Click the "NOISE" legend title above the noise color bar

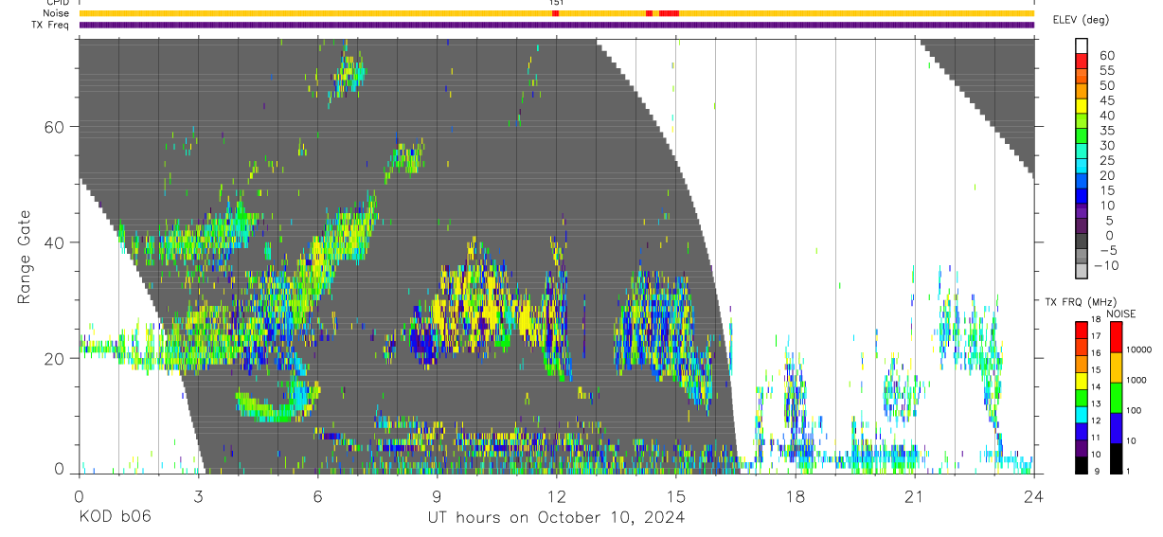click(x=1121, y=313)
